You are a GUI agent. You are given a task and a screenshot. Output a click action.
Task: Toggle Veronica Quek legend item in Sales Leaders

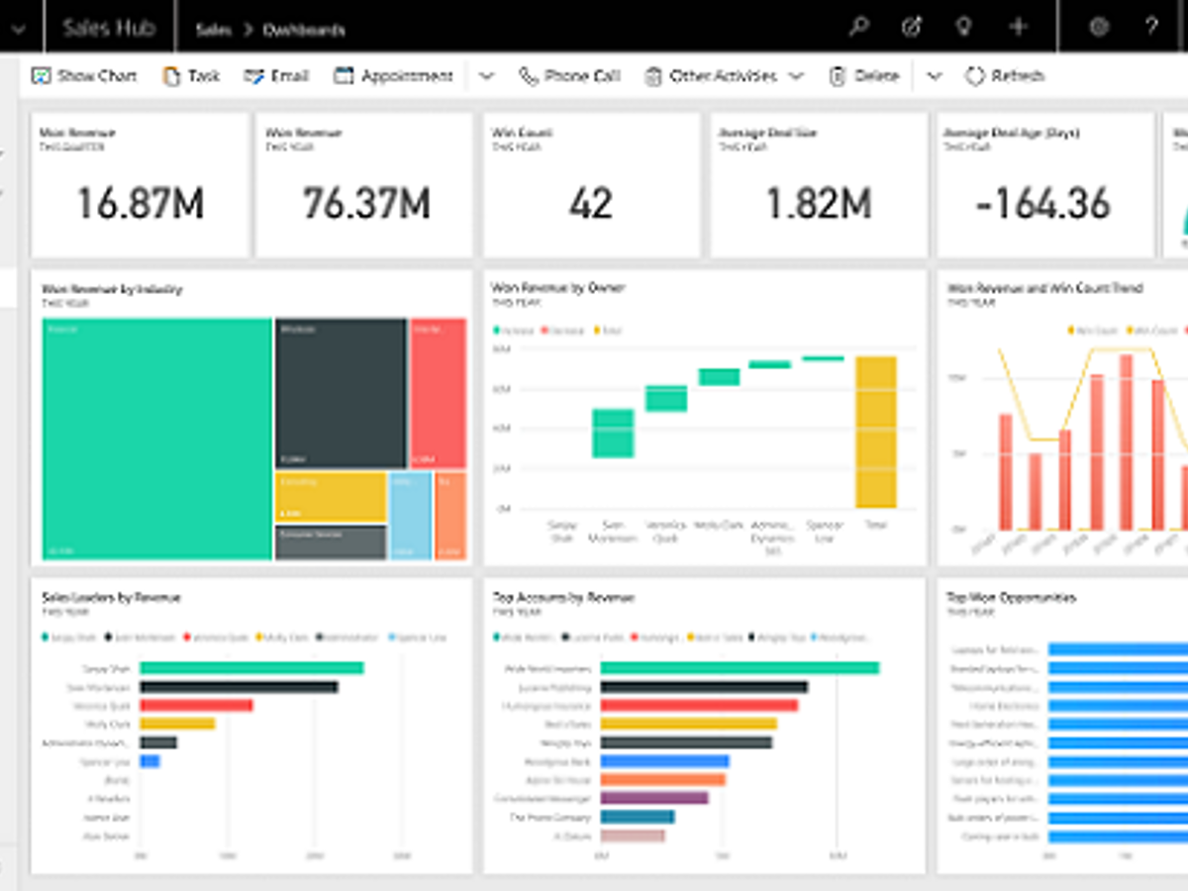pos(215,639)
